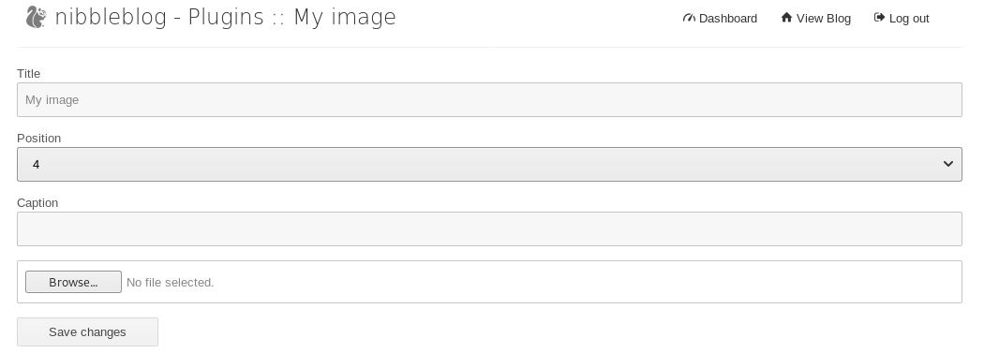This screenshot has height=353, width=984.
Task: Open the Position select showing 4
Action: click(x=489, y=164)
